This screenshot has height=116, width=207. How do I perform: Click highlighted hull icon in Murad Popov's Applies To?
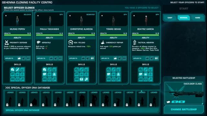tap(19, 58)
